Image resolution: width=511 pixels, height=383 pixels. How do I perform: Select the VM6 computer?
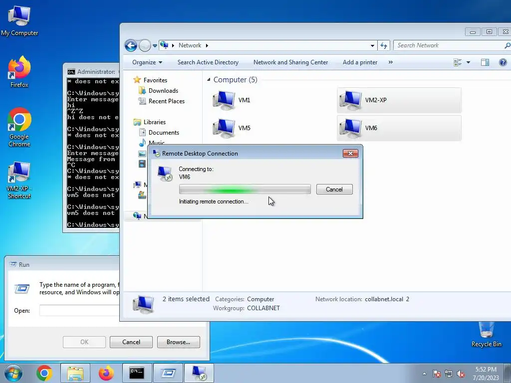pyautogui.click(x=399, y=128)
